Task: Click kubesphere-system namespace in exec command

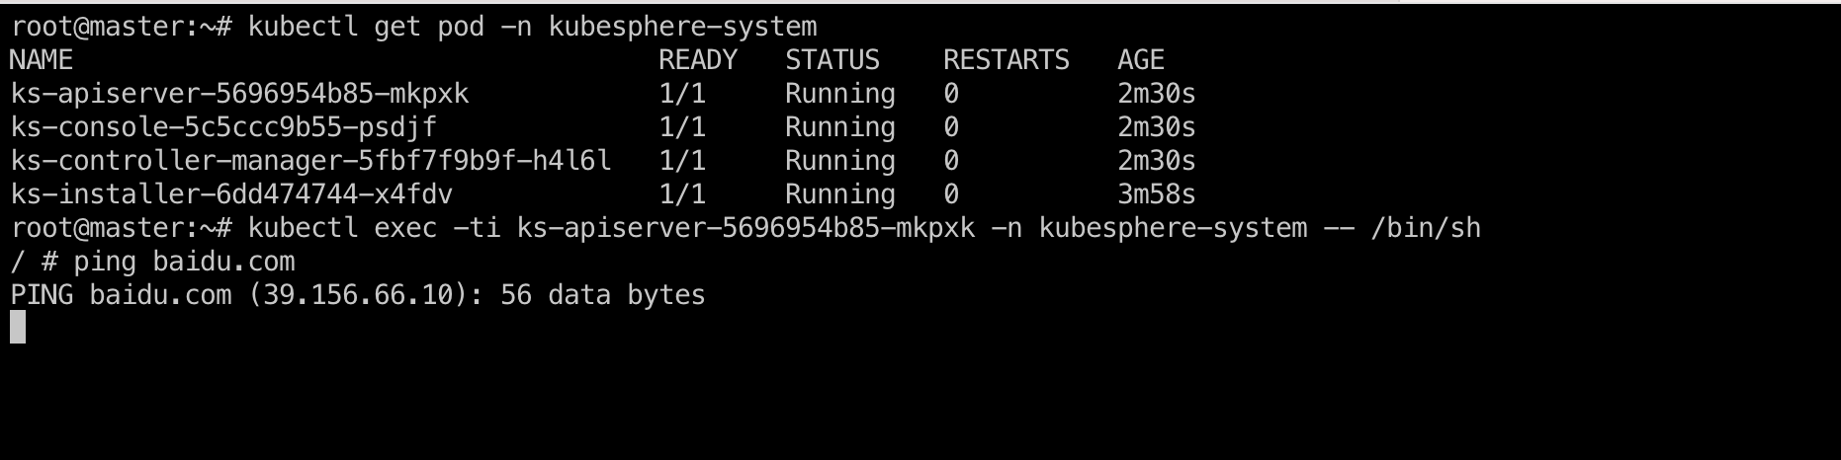Action: [1173, 228]
